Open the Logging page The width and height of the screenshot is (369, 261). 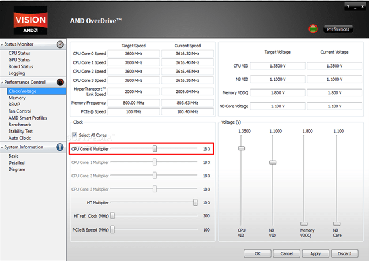tap(17, 73)
